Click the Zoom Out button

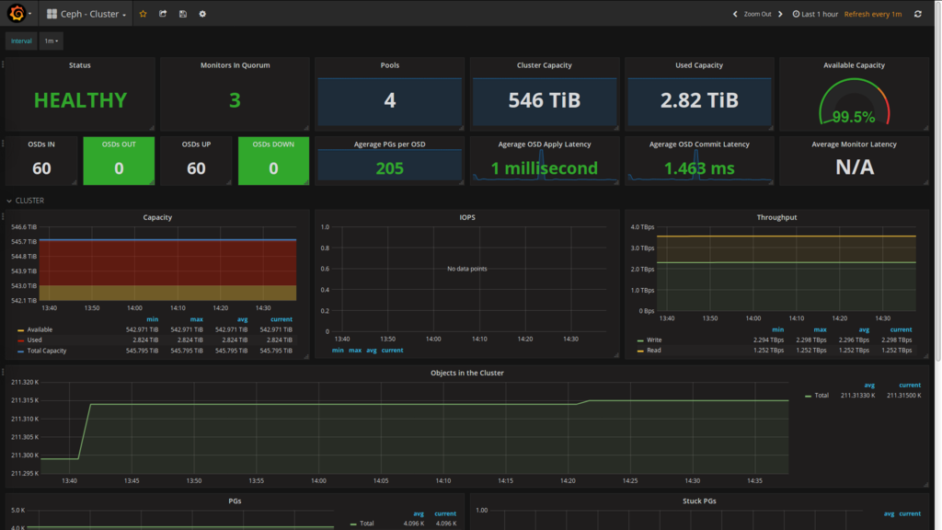coord(757,14)
